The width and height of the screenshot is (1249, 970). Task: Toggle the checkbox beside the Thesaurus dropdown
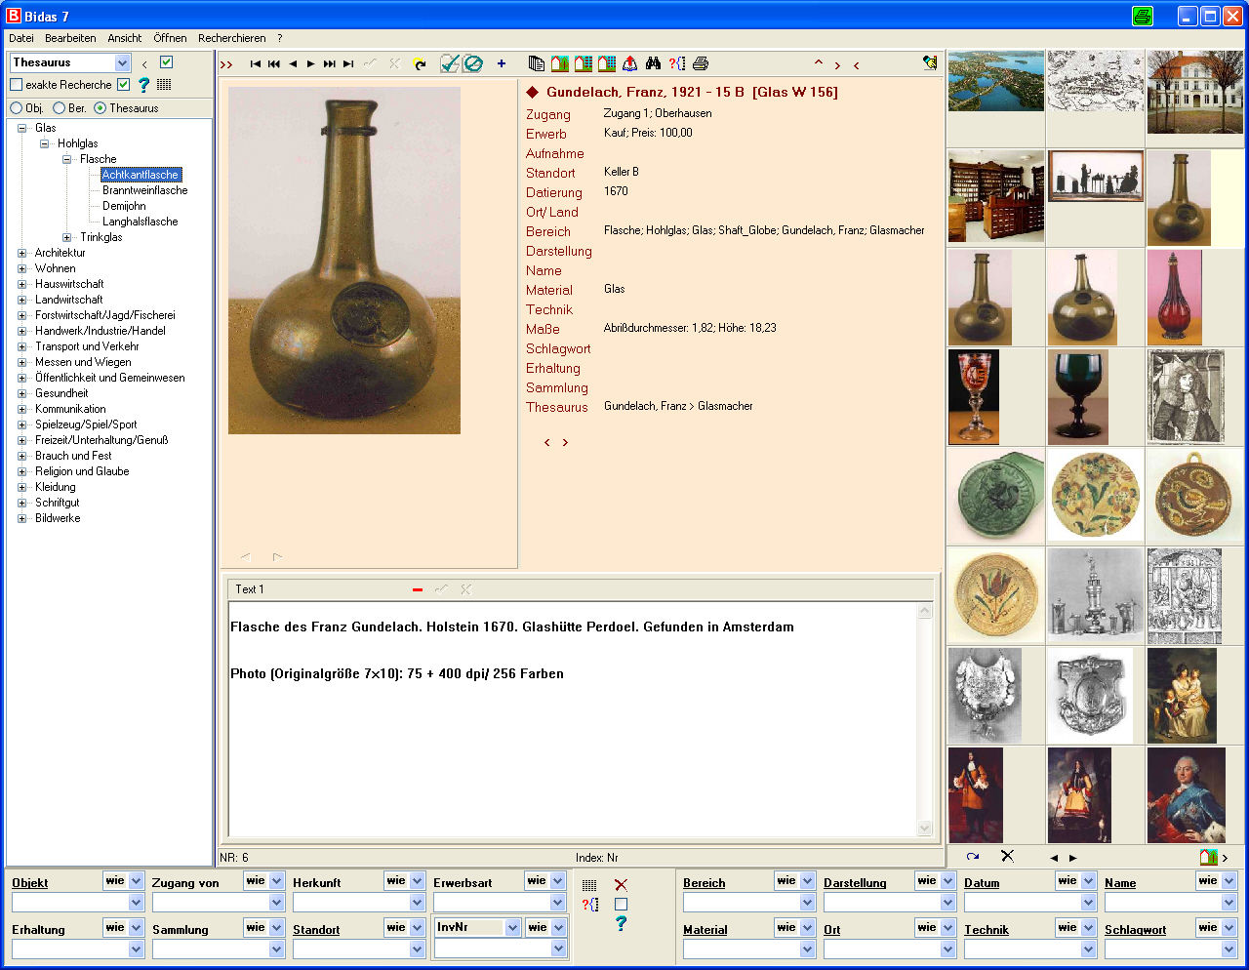(166, 62)
